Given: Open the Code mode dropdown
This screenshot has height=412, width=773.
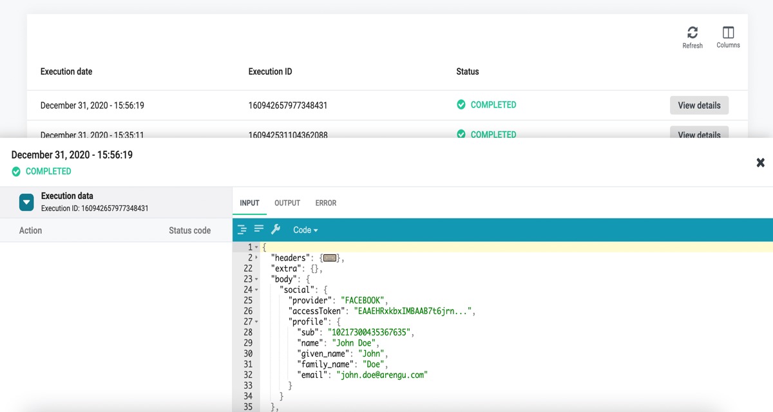Looking at the screenshot, I should [x=305, y=230].
